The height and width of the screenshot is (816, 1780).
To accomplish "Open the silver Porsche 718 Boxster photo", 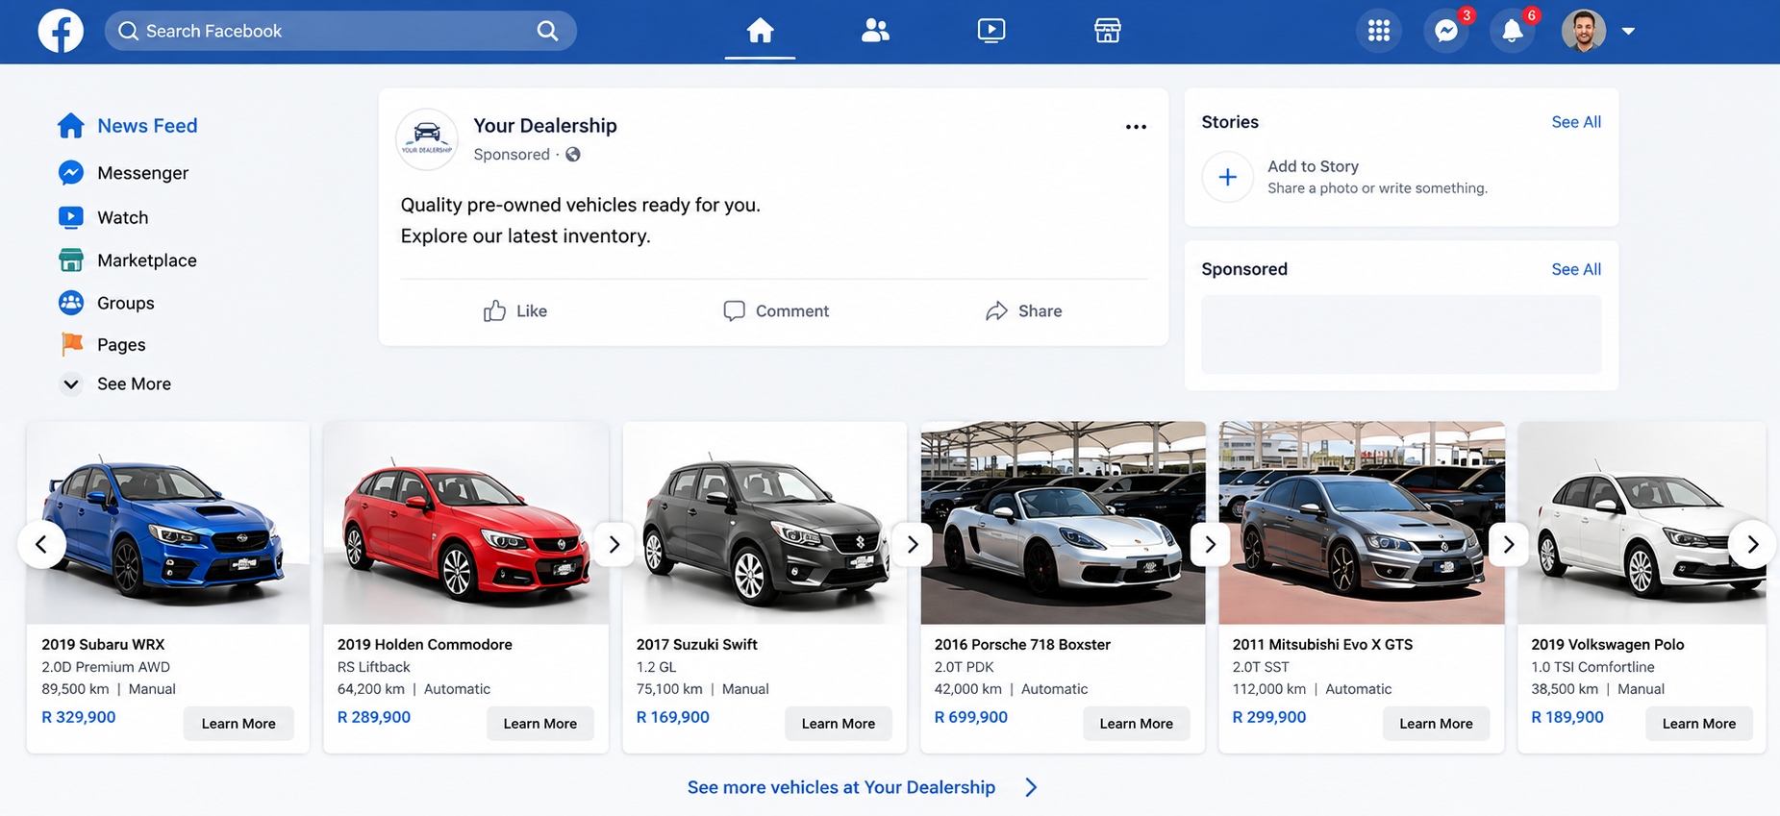I will (x=1063, y=523).
